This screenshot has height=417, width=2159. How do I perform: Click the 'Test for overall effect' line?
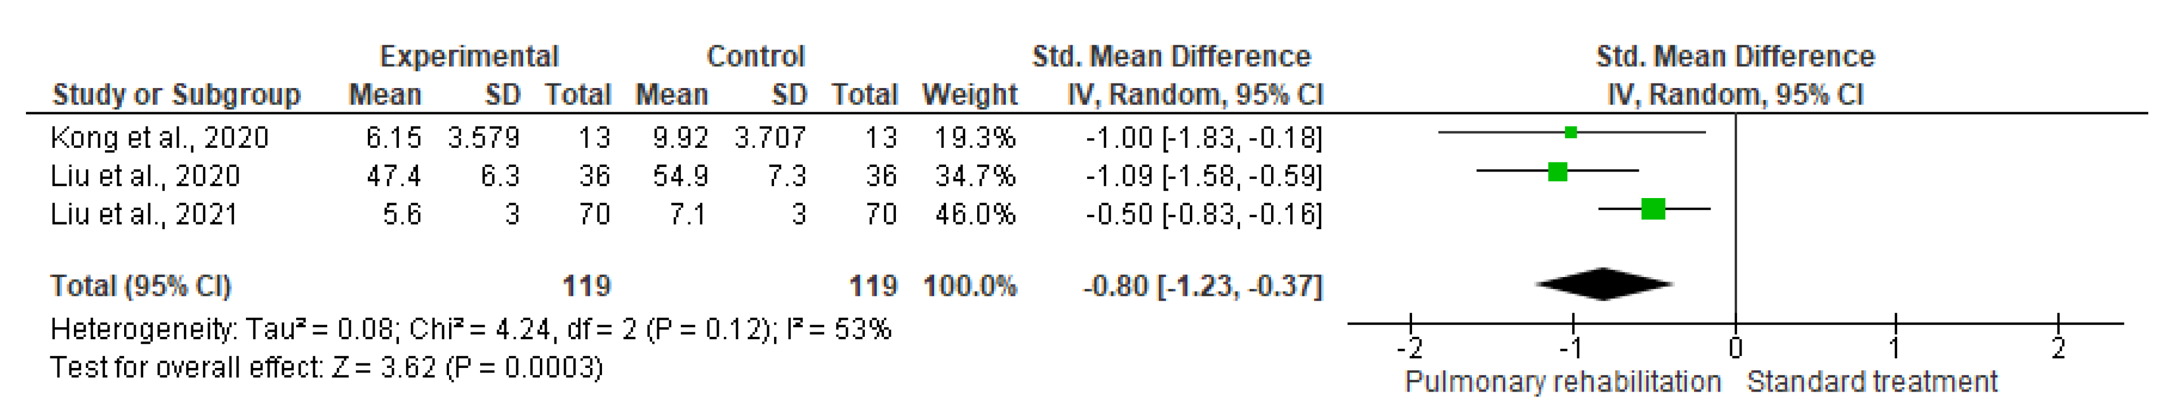coord(326,367)
